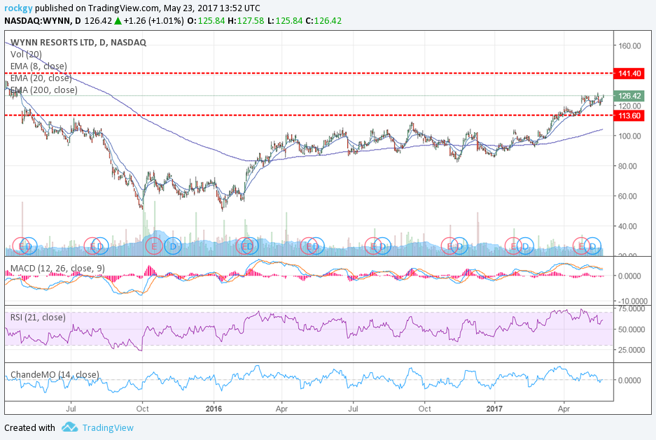Open the rockgy author profile link

tap(18, 8)
